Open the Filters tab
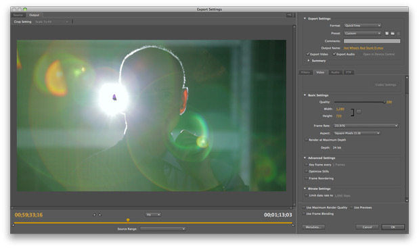 pyautogui.click(x=305, y=72)
